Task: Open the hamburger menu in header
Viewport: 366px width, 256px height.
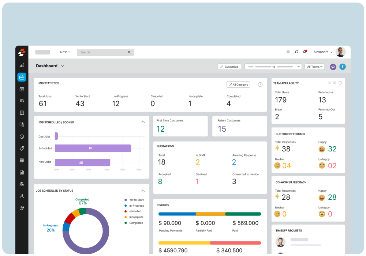Action: click(288, 52)
